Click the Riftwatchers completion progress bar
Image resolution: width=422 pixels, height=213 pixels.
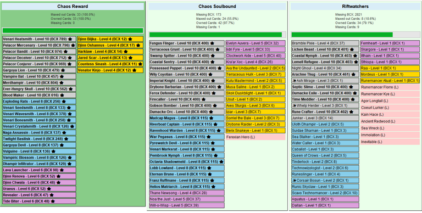(356, 35)
